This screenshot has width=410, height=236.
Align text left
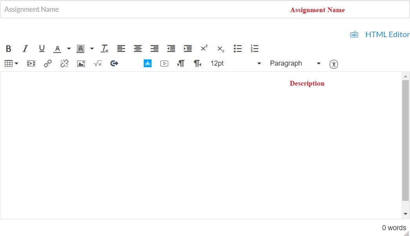click(121, 48)
